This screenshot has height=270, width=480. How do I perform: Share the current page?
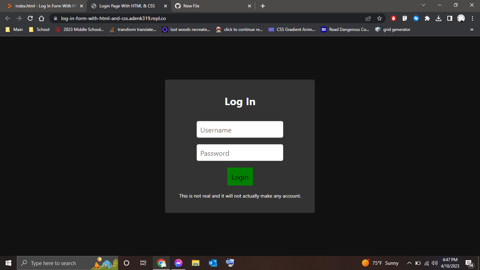point(368,18)
